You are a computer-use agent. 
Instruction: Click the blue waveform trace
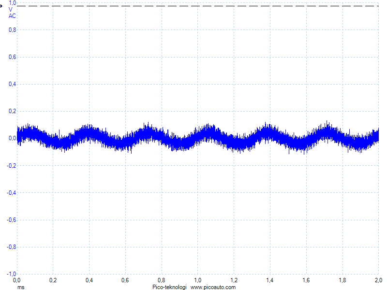coord(198,138)
